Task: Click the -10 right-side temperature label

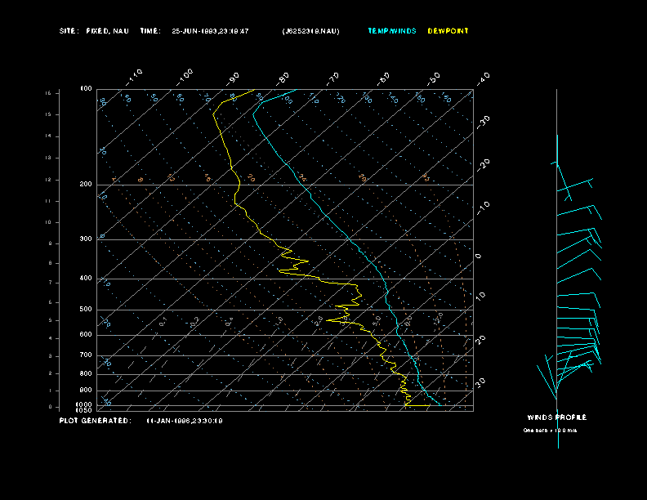Action: tap(484, 208)
